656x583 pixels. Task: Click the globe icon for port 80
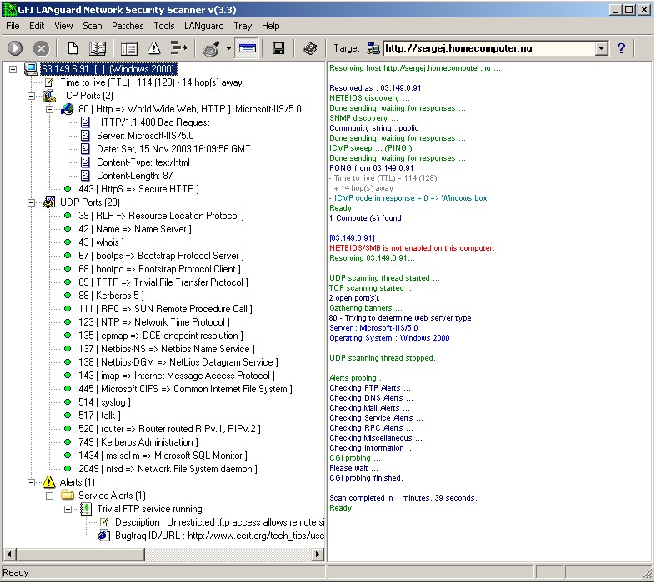(x=68, y=109)
